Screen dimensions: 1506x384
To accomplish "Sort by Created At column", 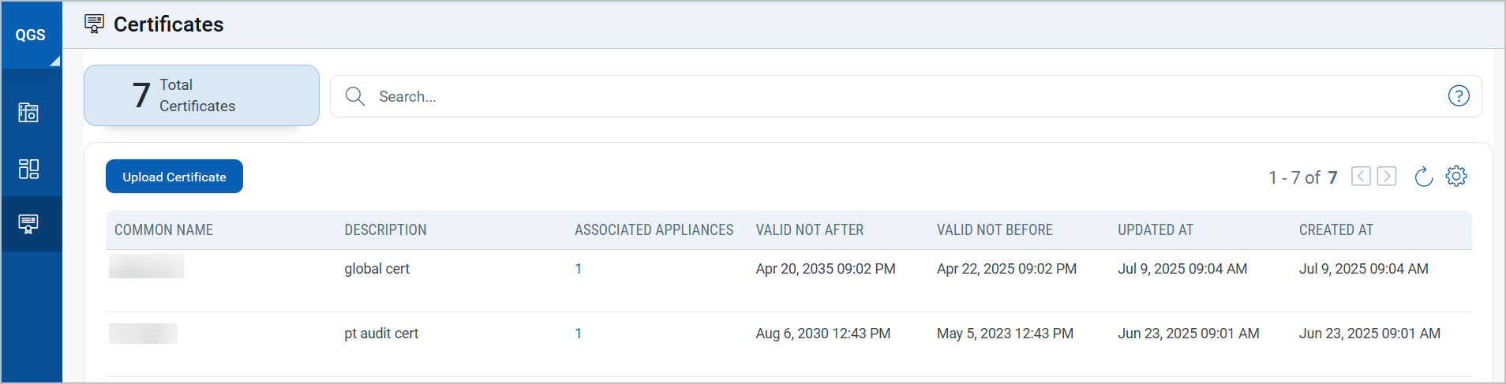I will 1336,230.
